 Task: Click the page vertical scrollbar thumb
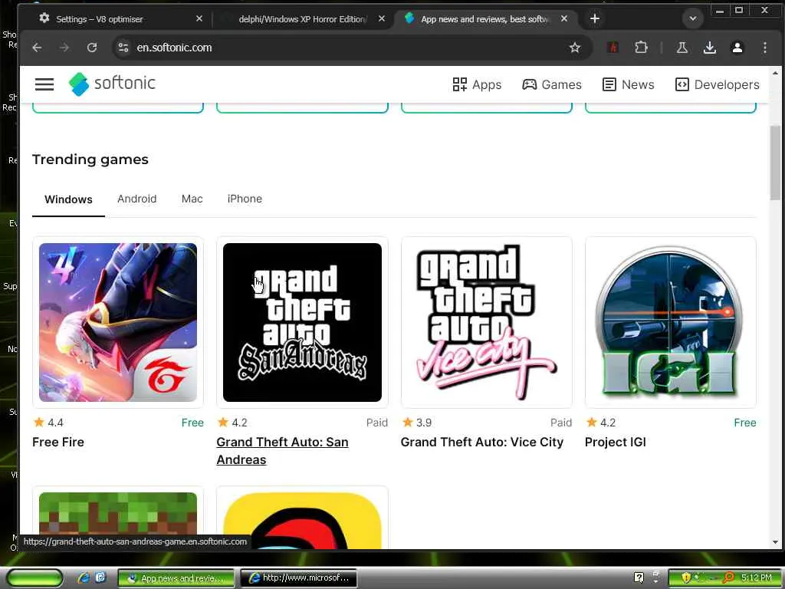point(775,163)
